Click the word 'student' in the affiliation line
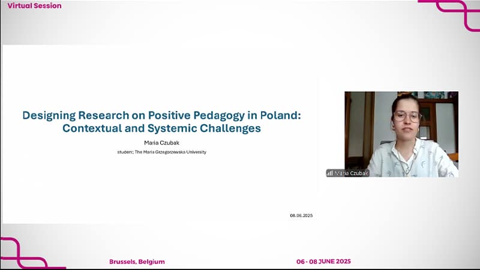Viewport: 480px width, 270px height. [125, 152]
